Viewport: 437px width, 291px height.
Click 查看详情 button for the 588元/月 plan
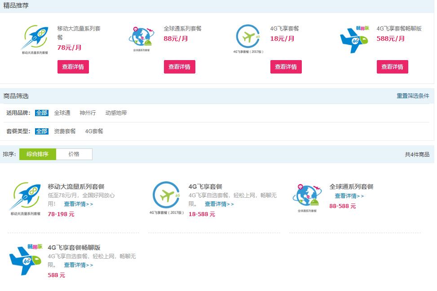393,66
